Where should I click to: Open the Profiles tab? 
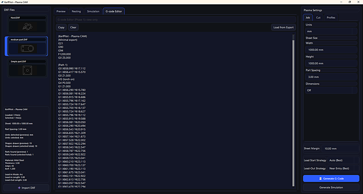(331, 17)
